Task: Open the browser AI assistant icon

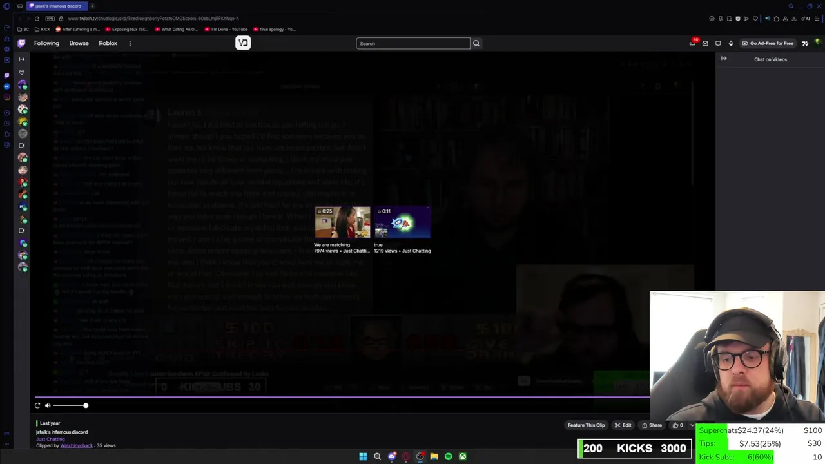Action: pyautogui.click(x=805, y=19)
